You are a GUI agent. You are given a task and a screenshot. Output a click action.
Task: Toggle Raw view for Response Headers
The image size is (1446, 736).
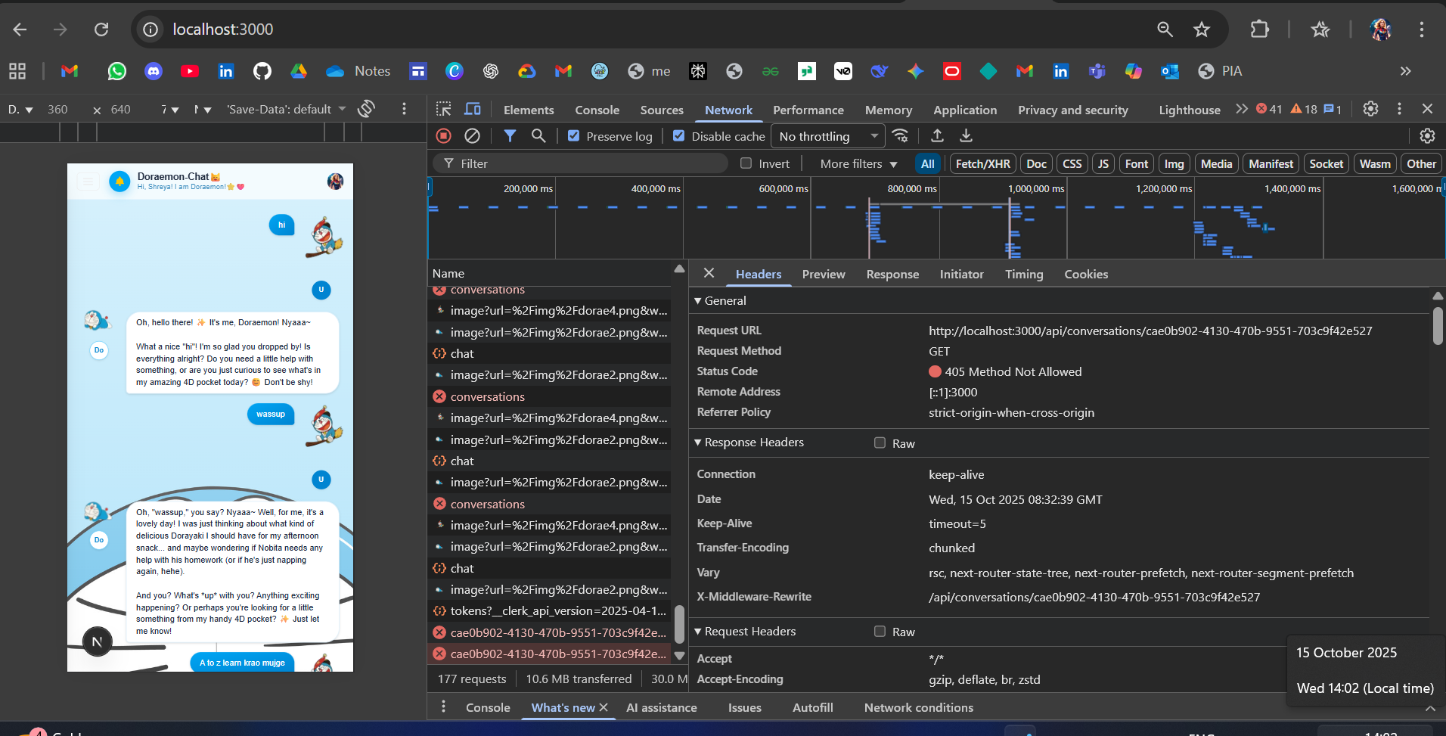pos(880,443)
